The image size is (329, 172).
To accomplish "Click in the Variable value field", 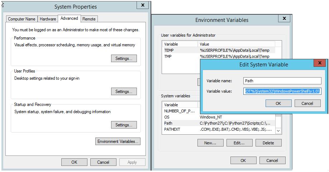I will tap(282, 91).
